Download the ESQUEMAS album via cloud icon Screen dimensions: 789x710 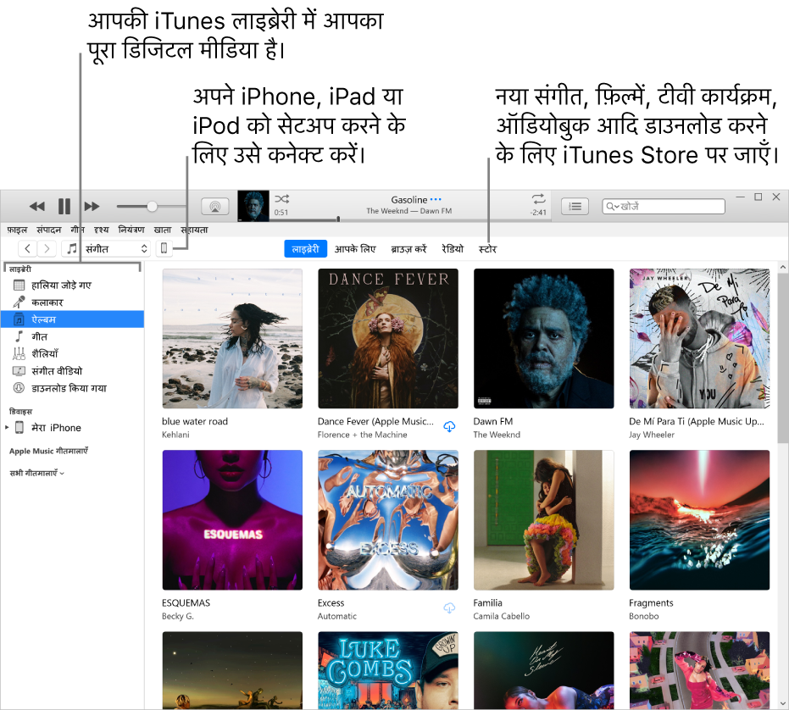[x=449, y=608]
